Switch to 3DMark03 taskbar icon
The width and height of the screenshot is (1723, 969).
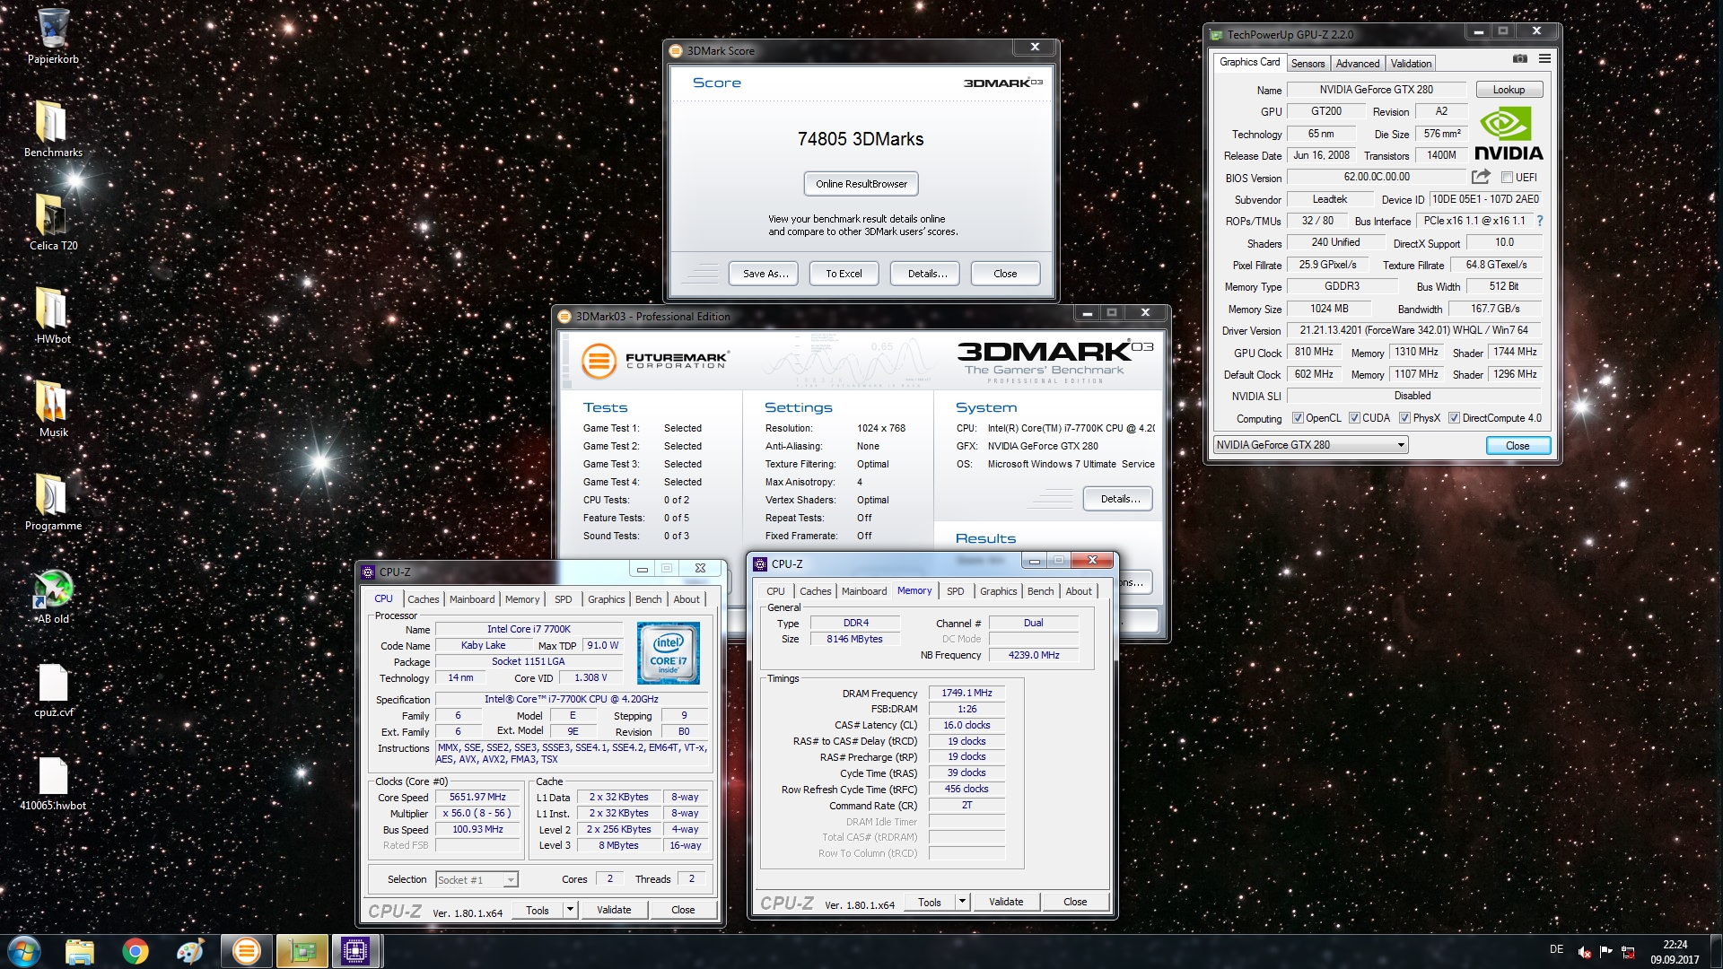246,951
